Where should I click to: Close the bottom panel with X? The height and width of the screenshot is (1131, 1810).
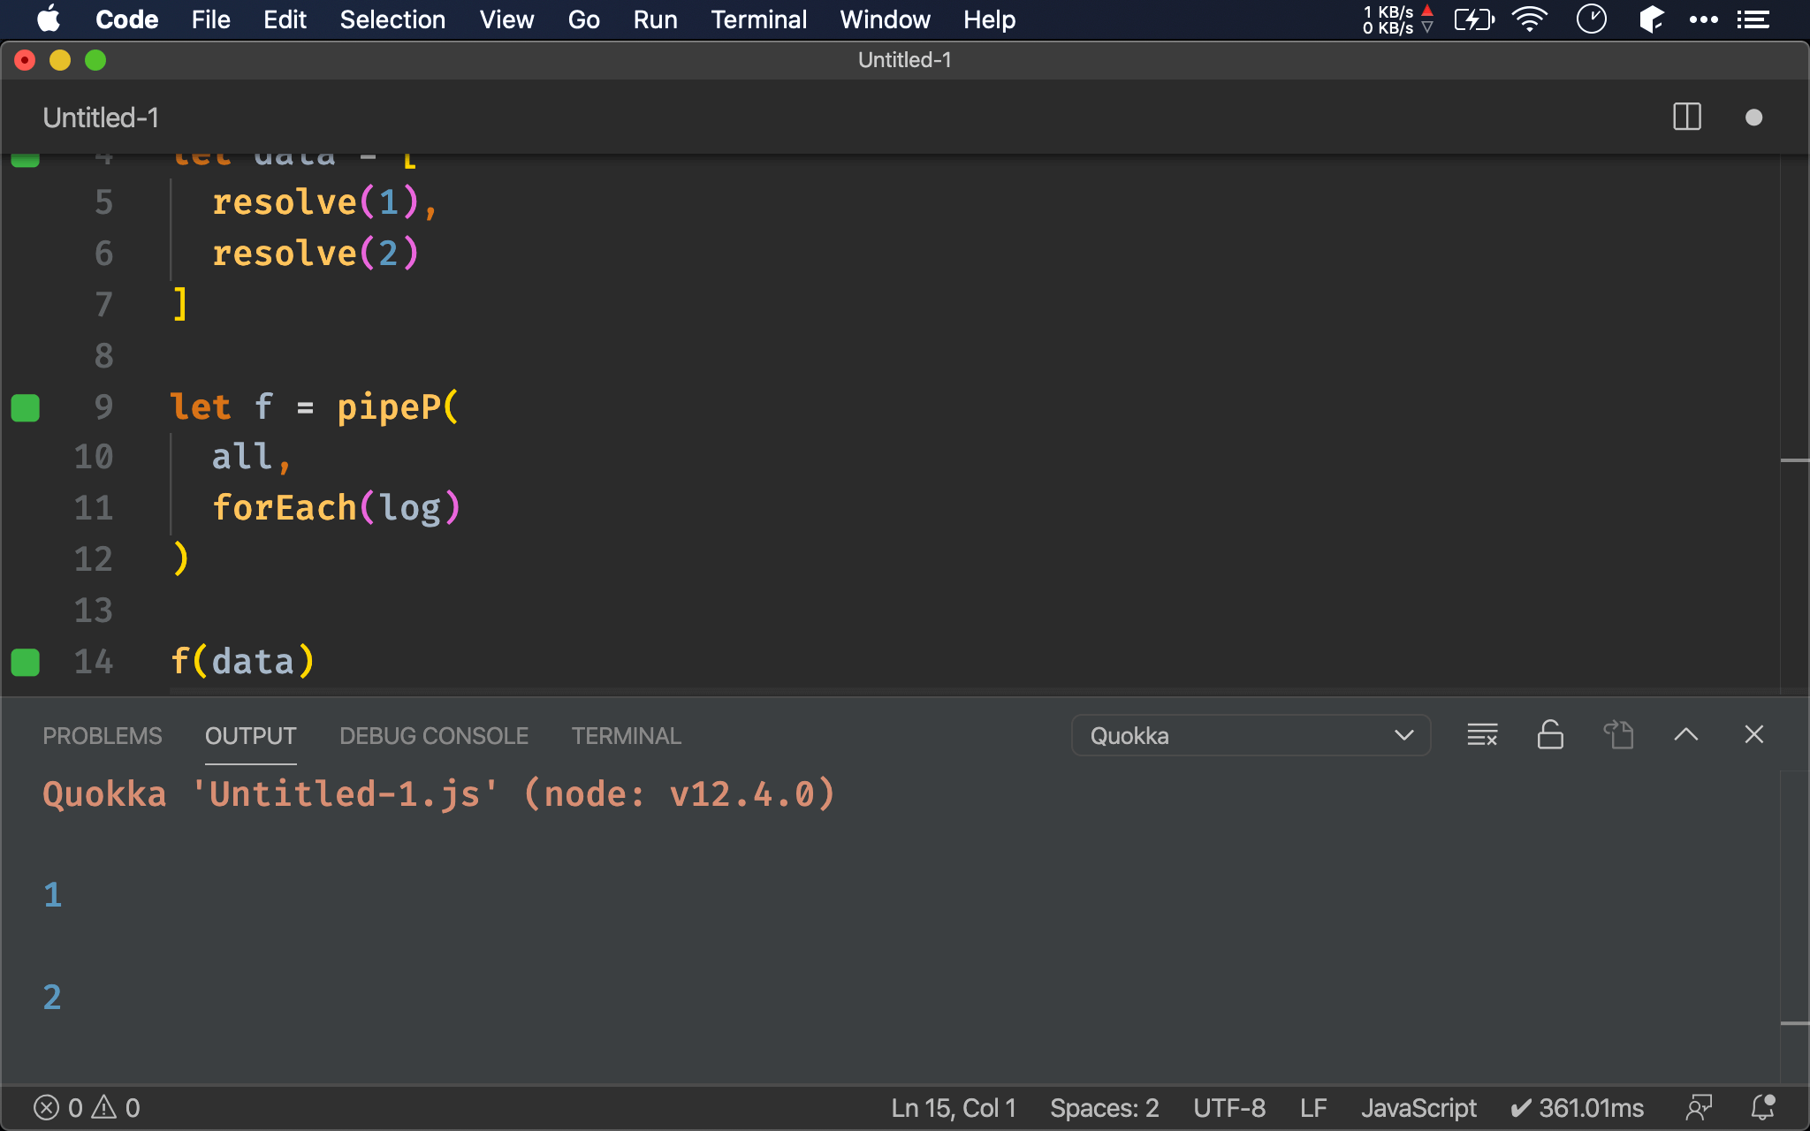click(1754, 735)
